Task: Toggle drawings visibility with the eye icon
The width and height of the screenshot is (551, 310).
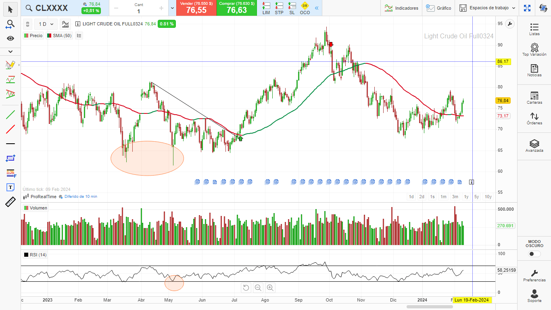Action: tap(10, 38)
